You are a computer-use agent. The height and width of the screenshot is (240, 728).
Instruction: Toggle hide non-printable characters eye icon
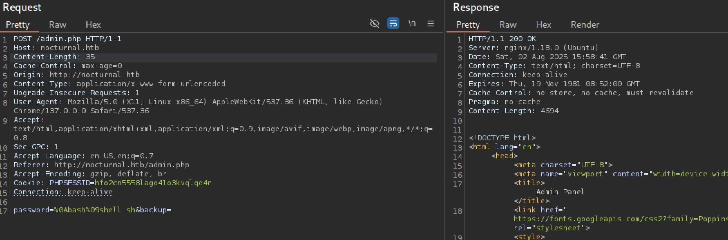coord(374,23)
